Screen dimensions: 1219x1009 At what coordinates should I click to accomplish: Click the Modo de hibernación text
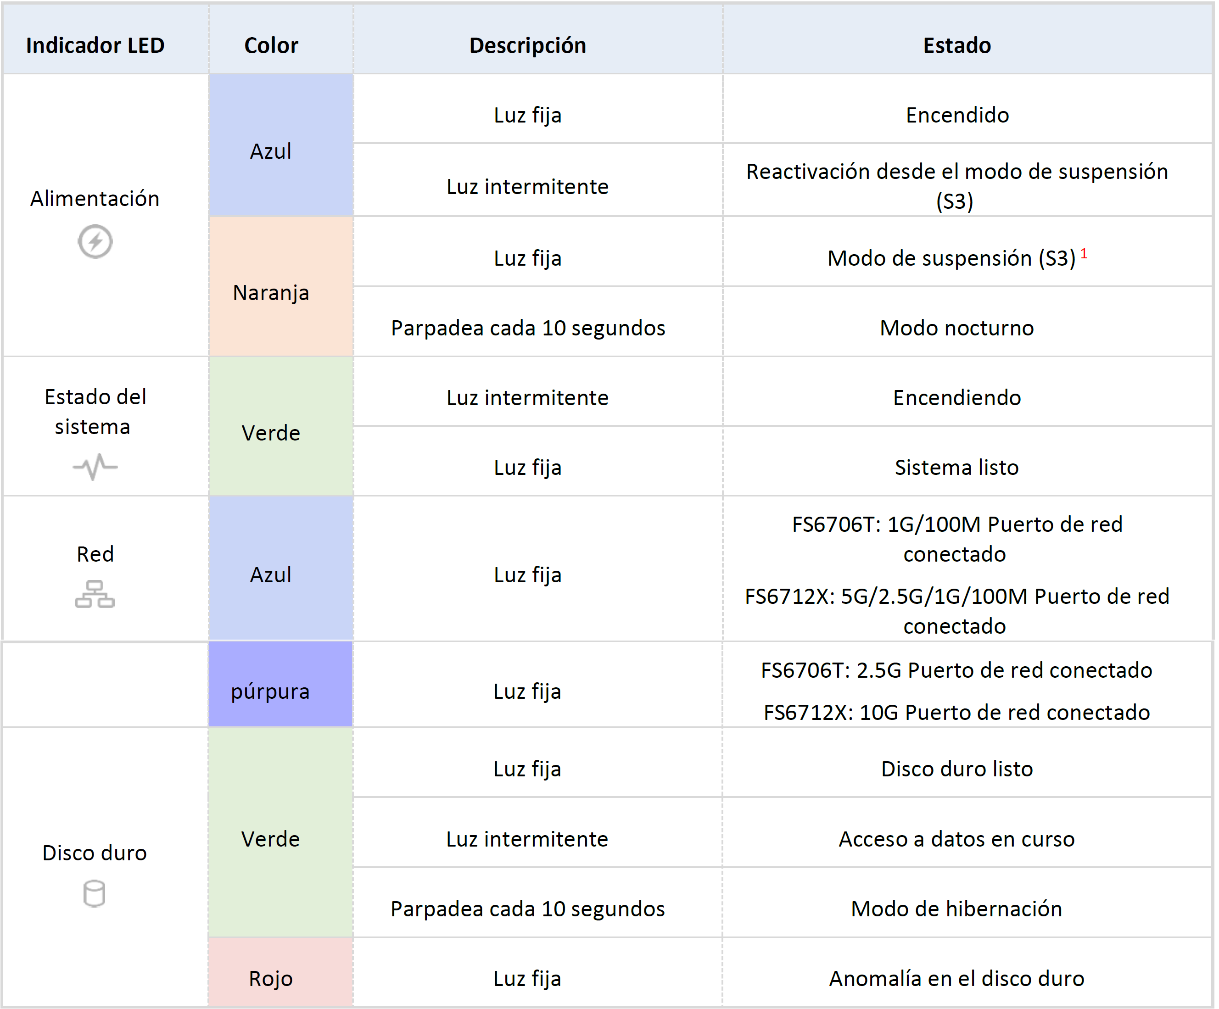coord(956,908)
